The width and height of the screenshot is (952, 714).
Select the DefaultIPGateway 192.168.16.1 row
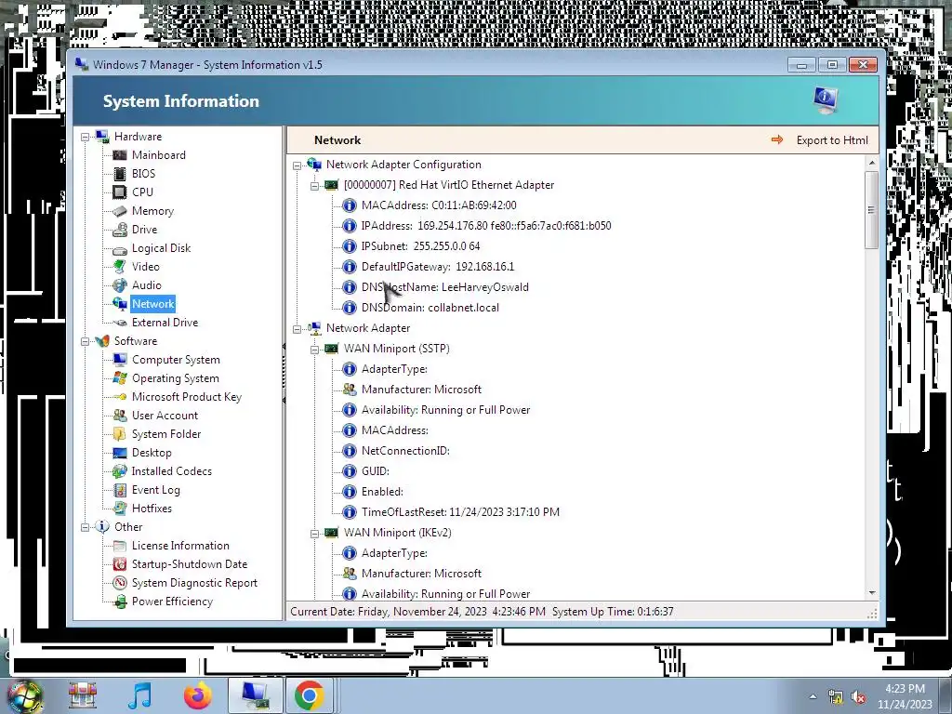tap(437, 267)
